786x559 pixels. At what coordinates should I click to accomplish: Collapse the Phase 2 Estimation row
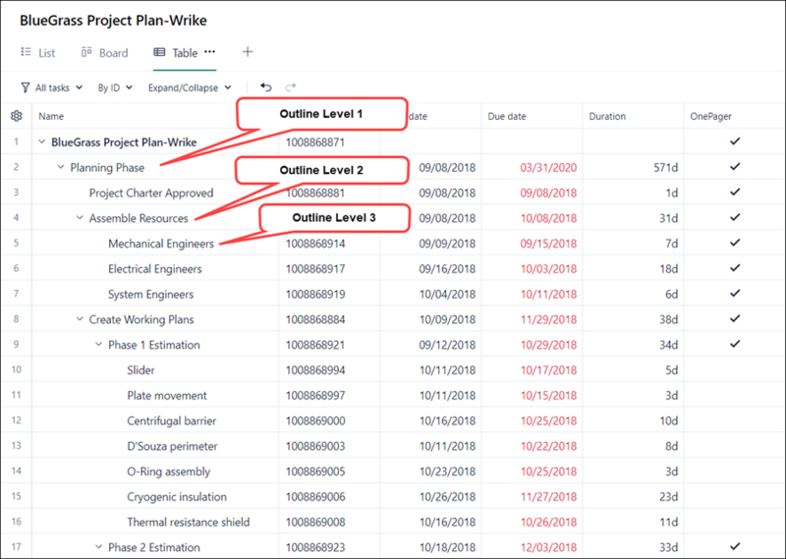(98, 546)
